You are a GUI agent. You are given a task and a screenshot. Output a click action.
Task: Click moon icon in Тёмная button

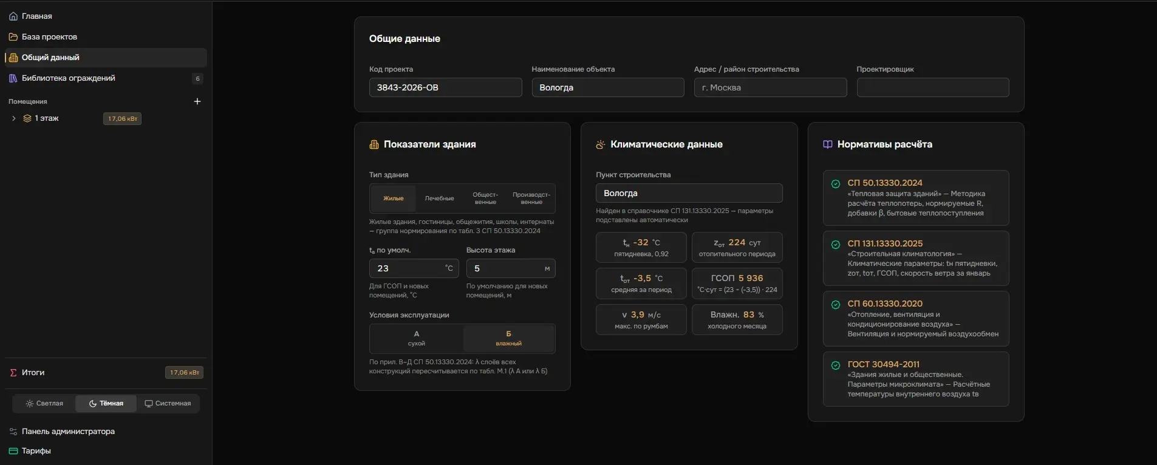pyautogui.click(x=93, y=403)
